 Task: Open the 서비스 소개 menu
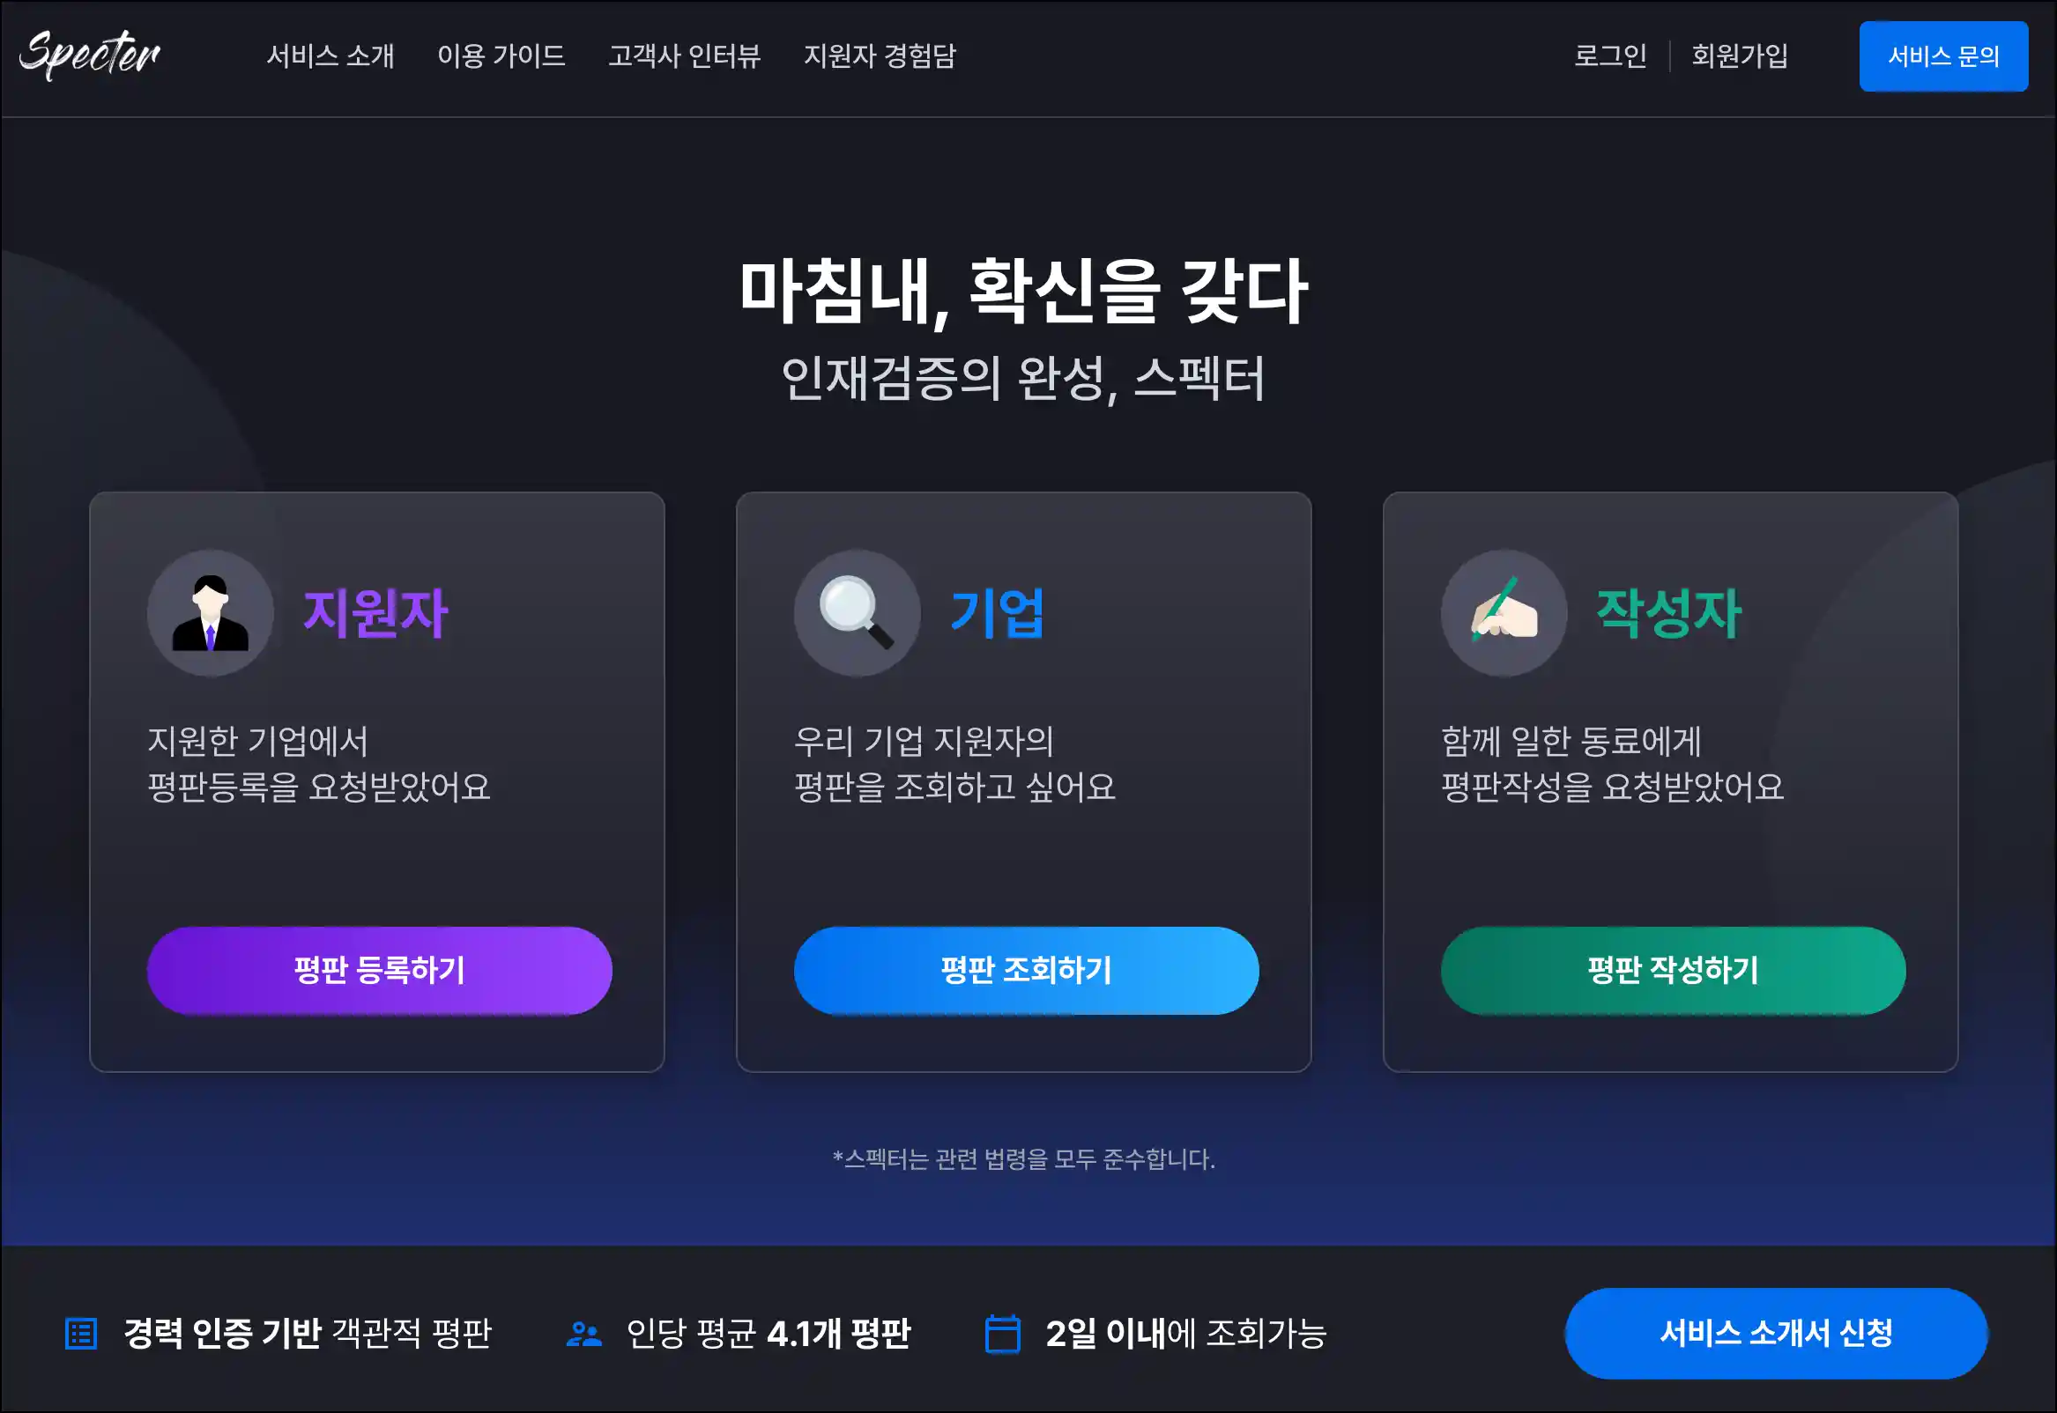tap(330, 55)
